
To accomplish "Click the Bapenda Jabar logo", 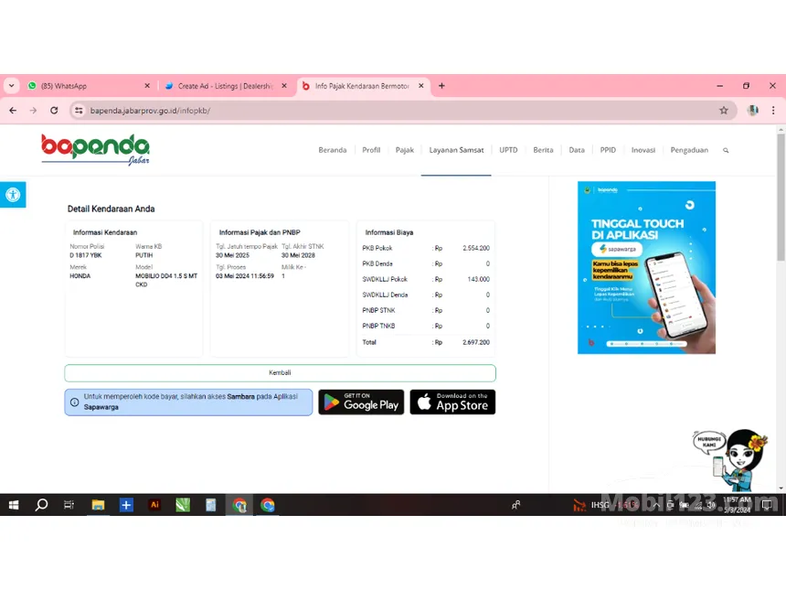I will [x=95, y=149].
